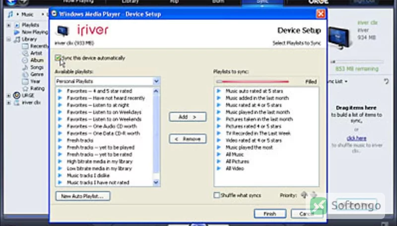Image resolution: width=397 pixels, height=226 pixels.
Task: Click the Finish button
Action: click(270, 214)
